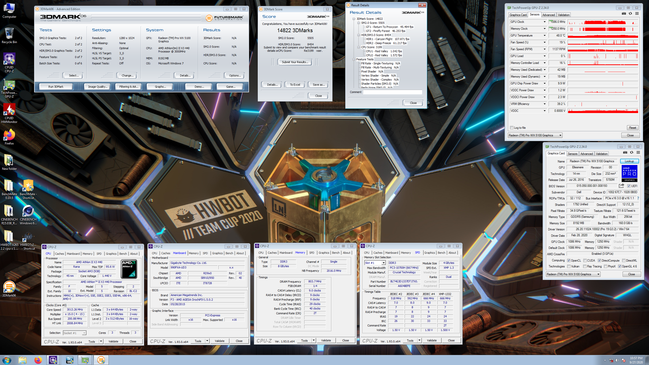649x365 pixels.
Task: Open the GPU Clock sensor dropdown
Action: 544,22
